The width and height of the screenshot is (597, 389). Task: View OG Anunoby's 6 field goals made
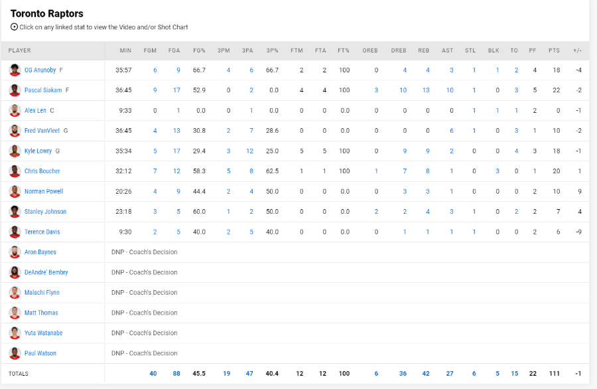click(155, 70)
